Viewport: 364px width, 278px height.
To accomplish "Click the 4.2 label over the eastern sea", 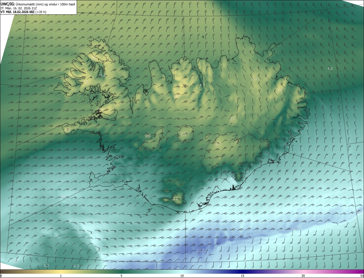I will point(330,69).
